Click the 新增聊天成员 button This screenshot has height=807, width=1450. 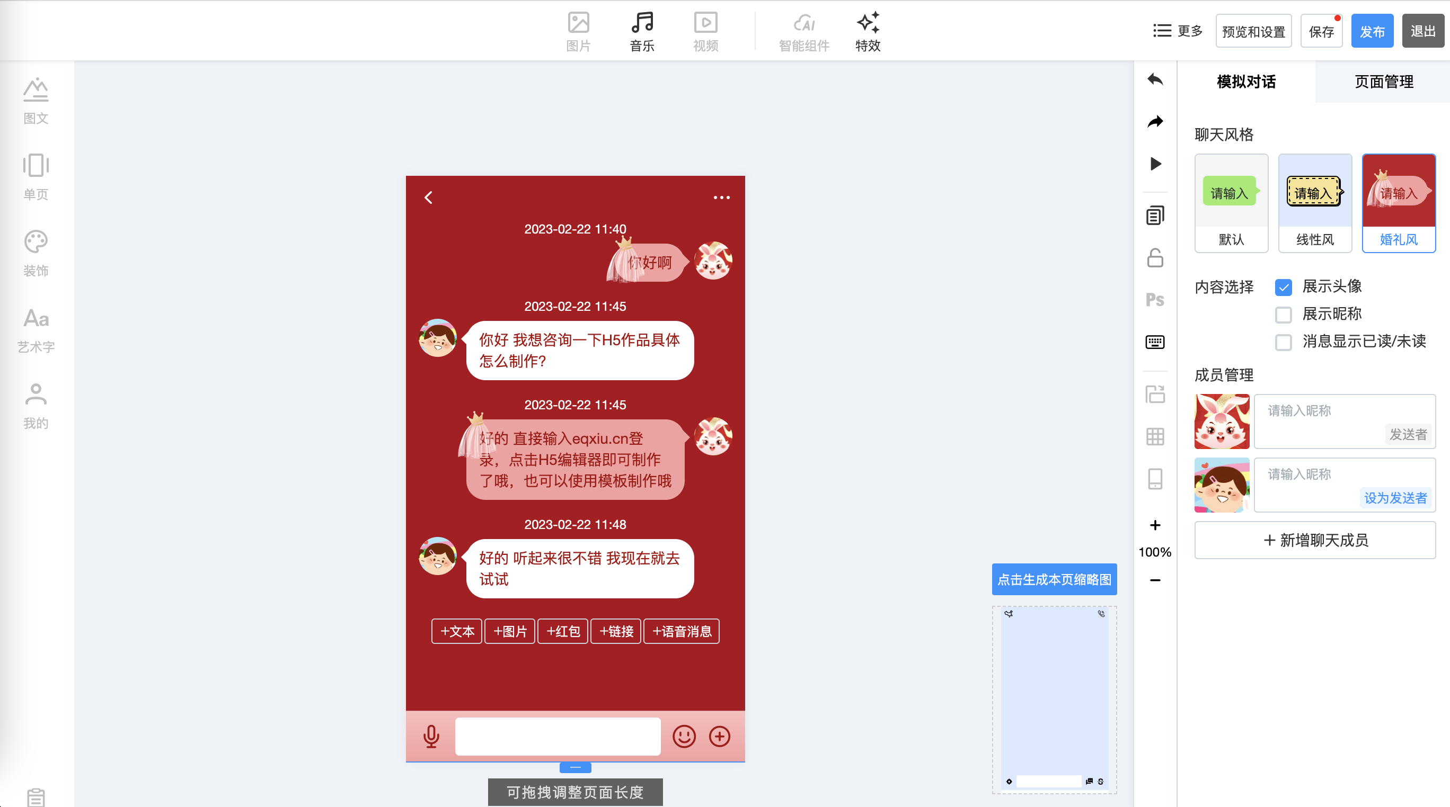tap(1315, 540)
